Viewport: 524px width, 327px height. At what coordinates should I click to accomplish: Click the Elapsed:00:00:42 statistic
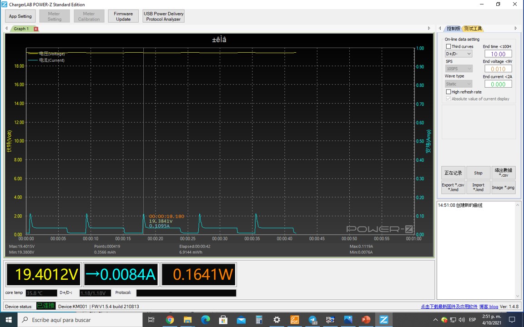point(195,247)
